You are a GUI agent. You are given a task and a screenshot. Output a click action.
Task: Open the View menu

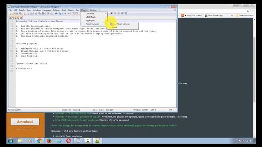point(29,10)
